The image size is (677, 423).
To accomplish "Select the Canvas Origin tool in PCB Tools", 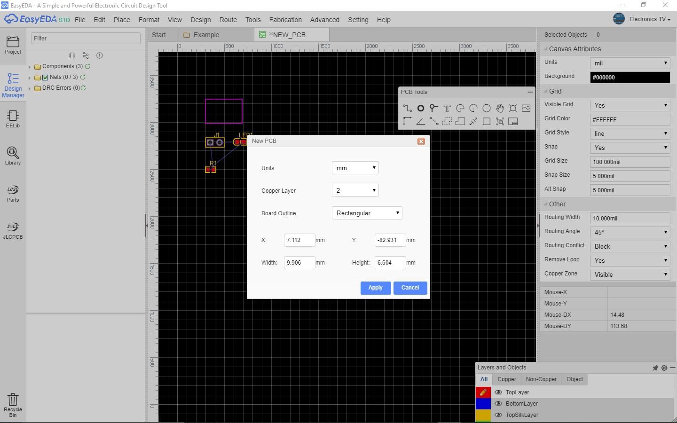I will pyautogui.click(x=408, y=121).
